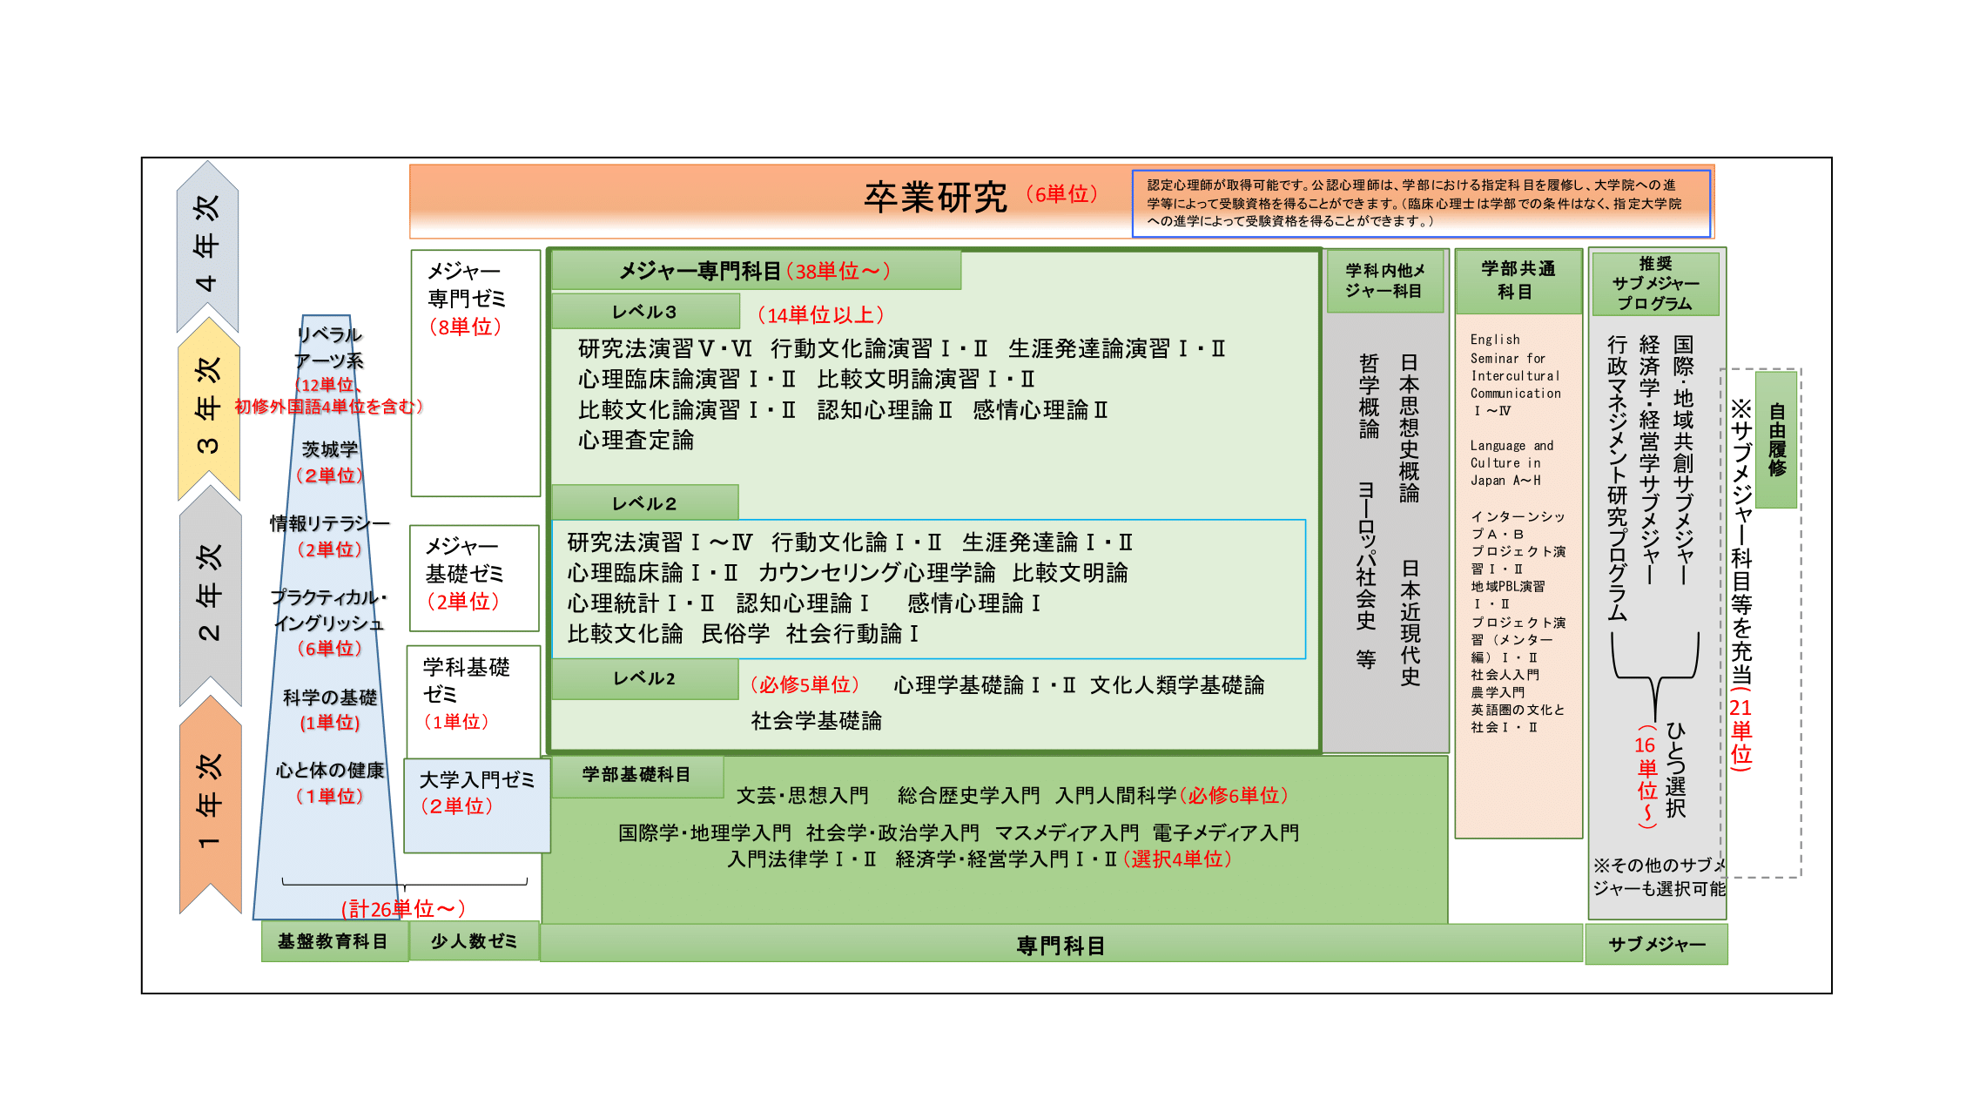Click (計26単位〜) red text

tap(403, 909)
